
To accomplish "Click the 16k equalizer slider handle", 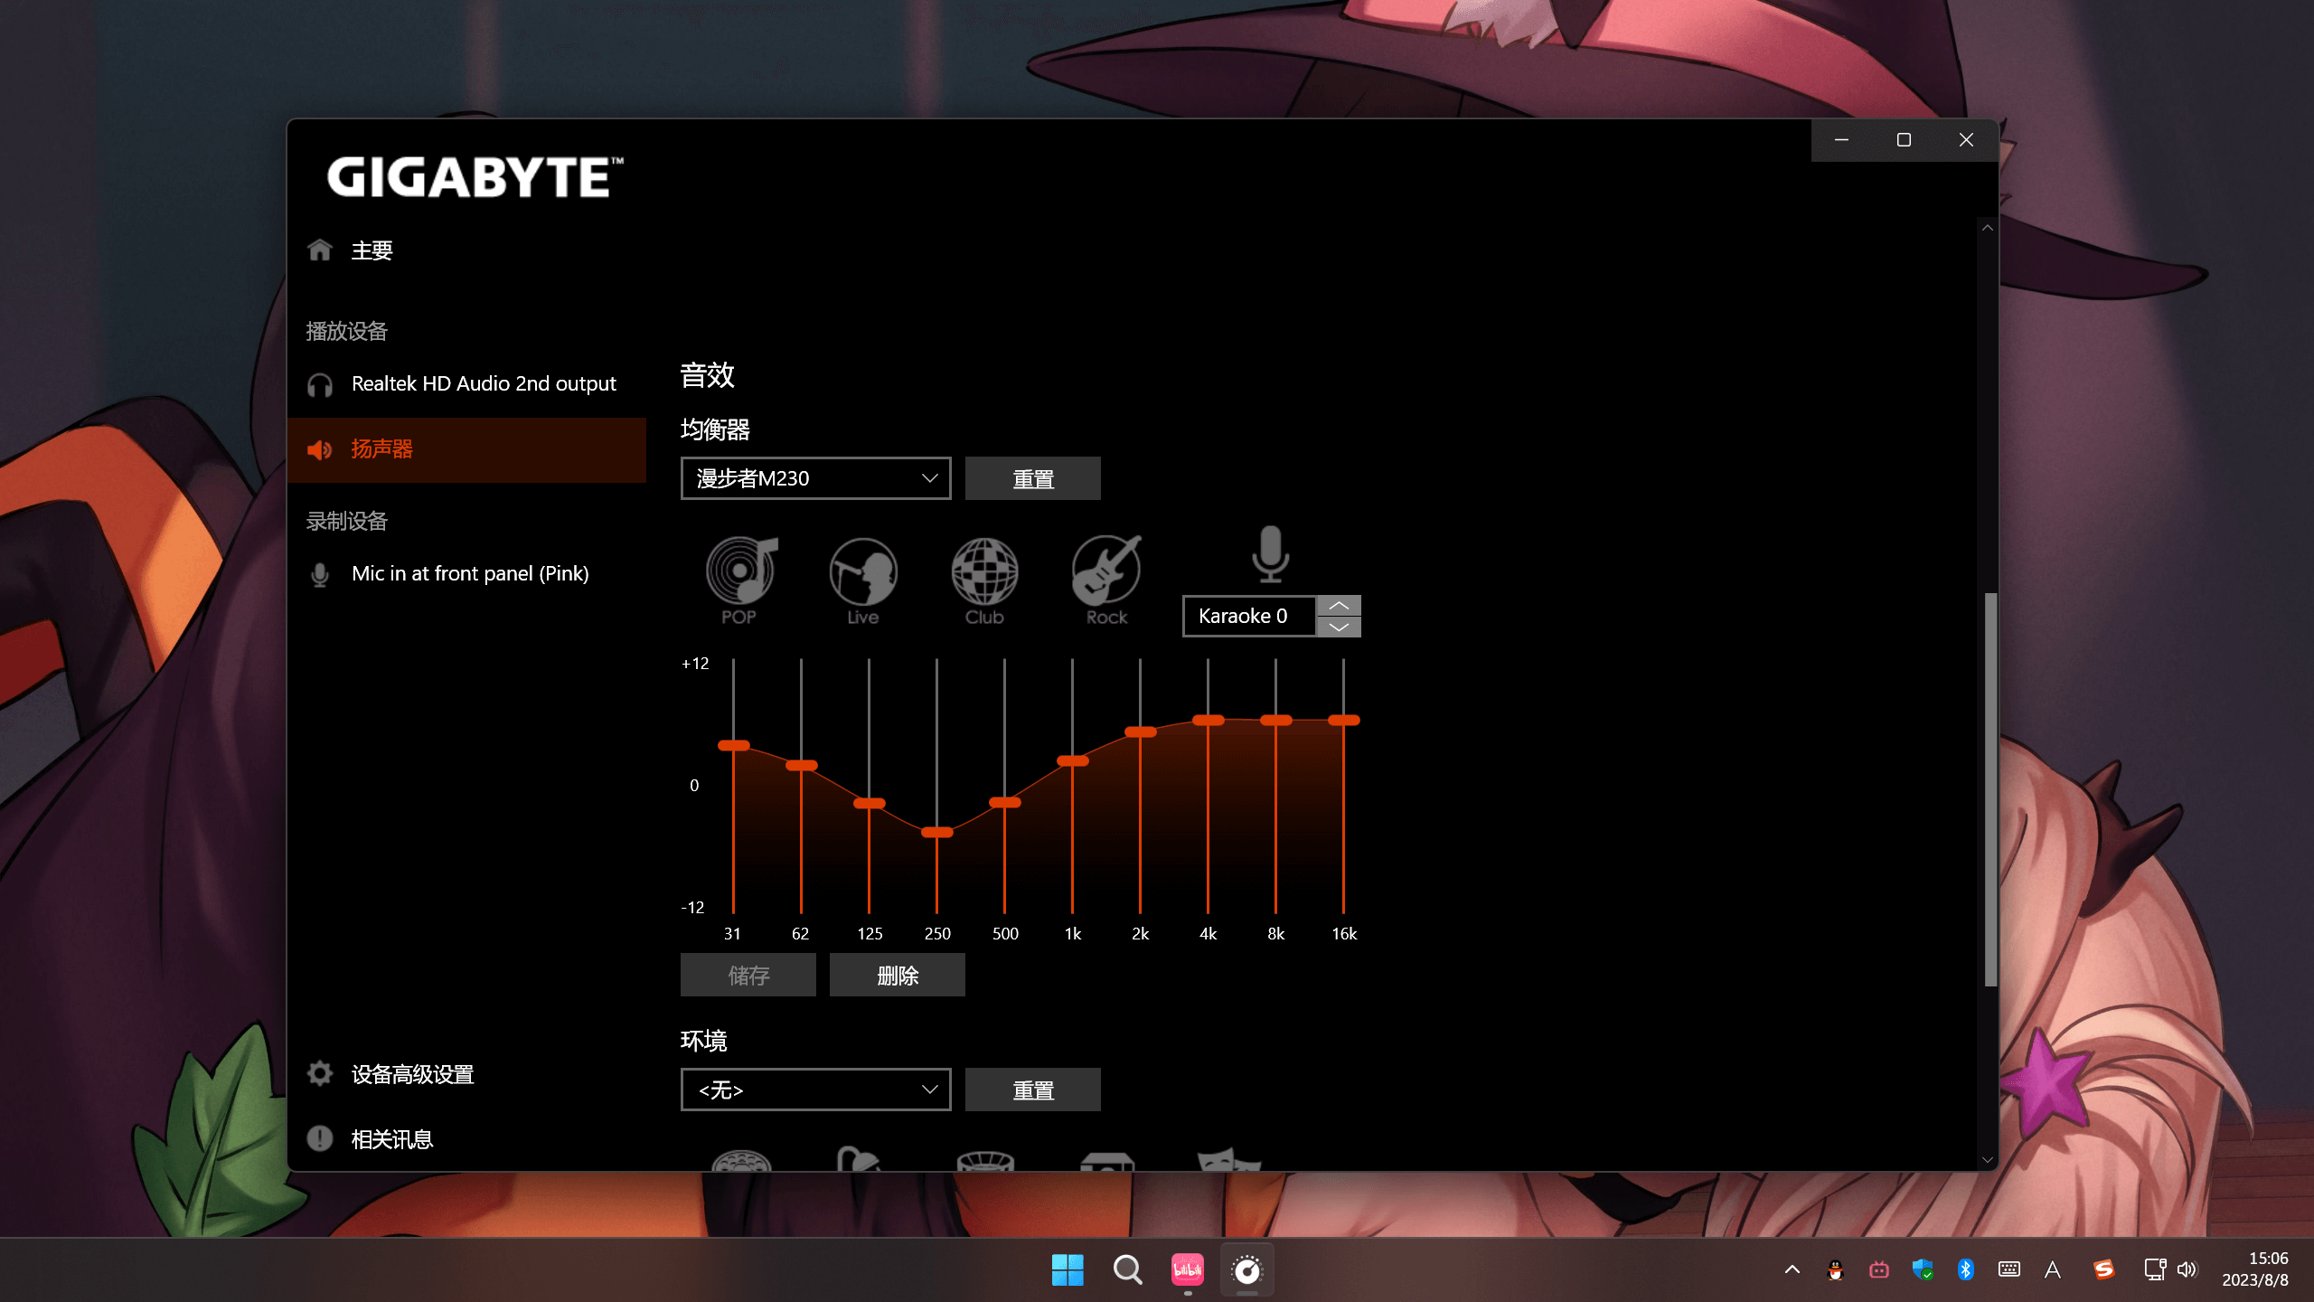I will (x=1344, y=720).
